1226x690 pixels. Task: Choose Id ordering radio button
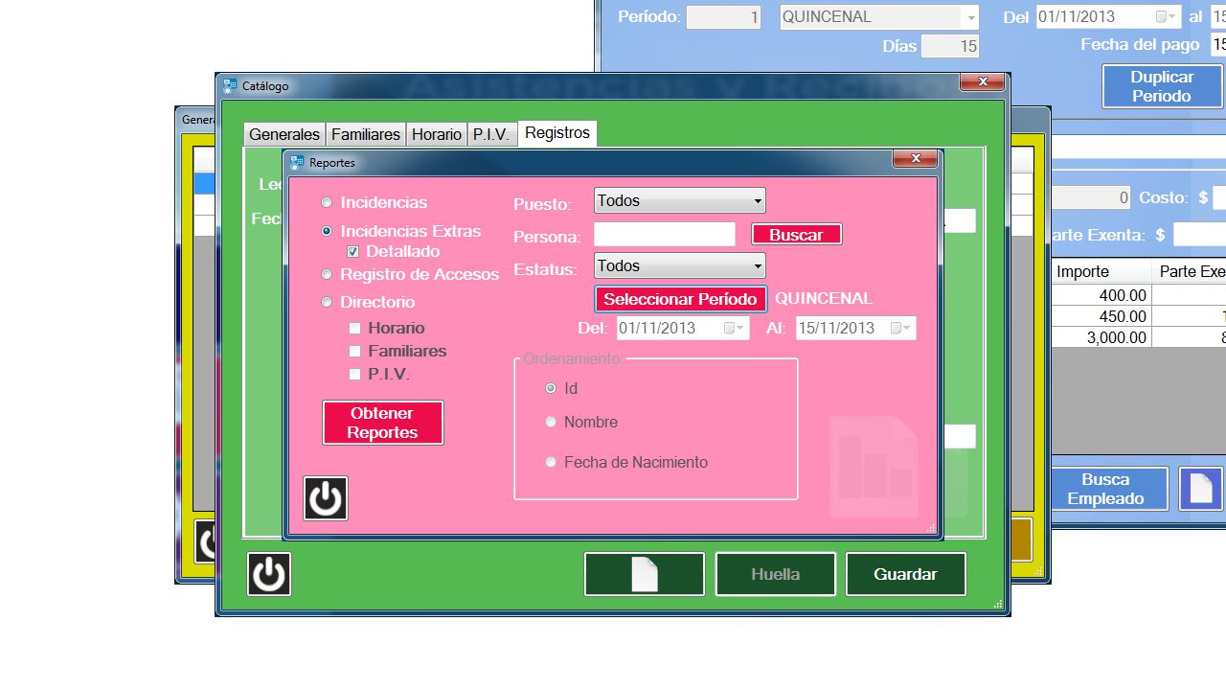click(551, 388)
